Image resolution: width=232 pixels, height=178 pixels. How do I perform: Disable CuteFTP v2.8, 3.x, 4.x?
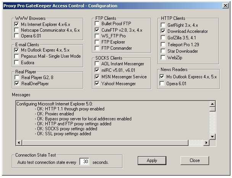pyautogui.click(x=97, y=30)
